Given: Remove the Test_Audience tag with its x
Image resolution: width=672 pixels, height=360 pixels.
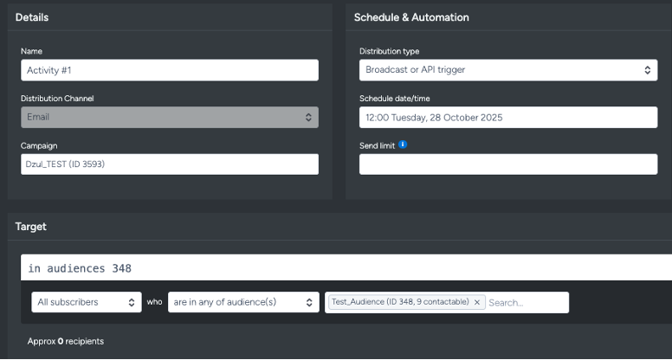Looking at the screenshot, I should click(476, 303).
